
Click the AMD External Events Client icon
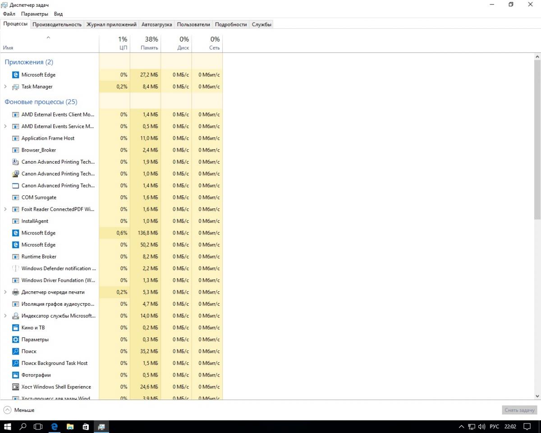tap(15, 115)
